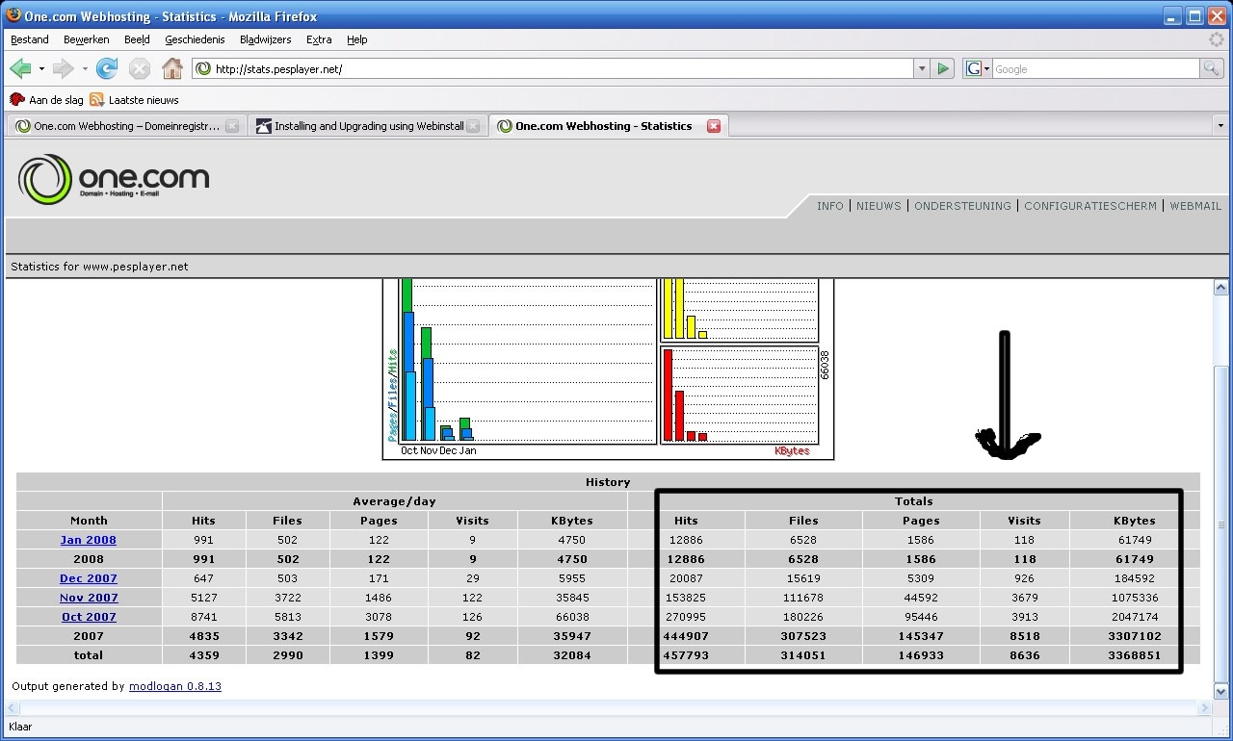The width and height of the screenshot is (1233, 741).
Task: Select Nov 2007 total Visits 3679
Action: 1024,598
